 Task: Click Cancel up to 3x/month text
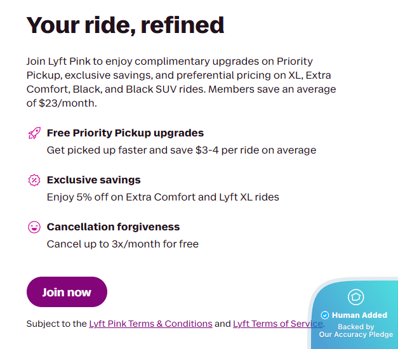[123, 244]
